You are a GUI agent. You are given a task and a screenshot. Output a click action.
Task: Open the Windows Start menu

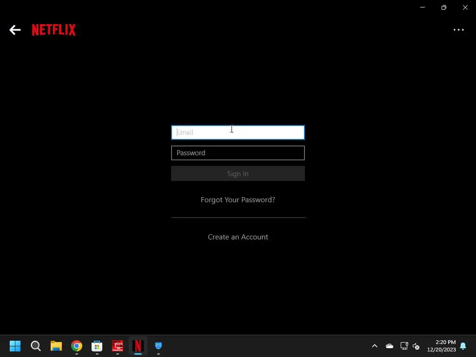[15, 346]
